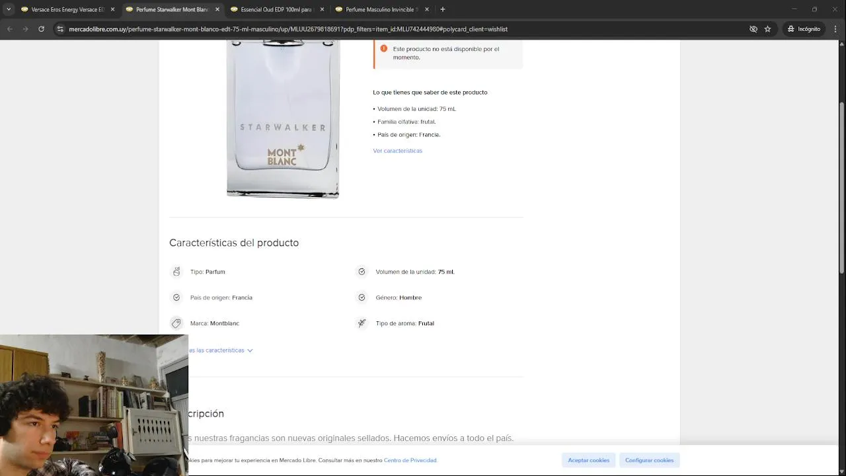The width and height of the screenshot is (846, 476).
Task: Open a new browser tab
Action: coord(443,9)
